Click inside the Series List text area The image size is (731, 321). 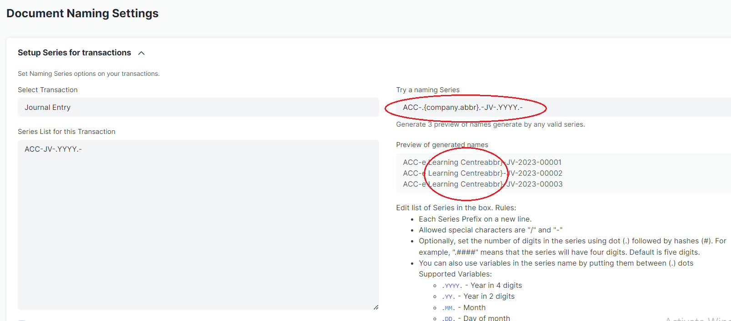(x=198, y=225)
